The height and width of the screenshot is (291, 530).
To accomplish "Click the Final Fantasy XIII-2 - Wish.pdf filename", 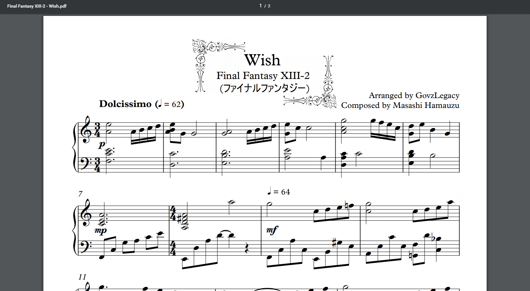I will click(37, 6).
